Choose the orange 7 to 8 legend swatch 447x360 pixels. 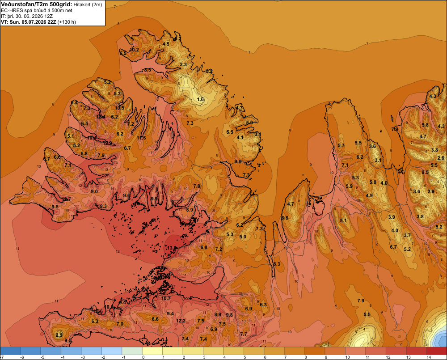coord(295,351)
